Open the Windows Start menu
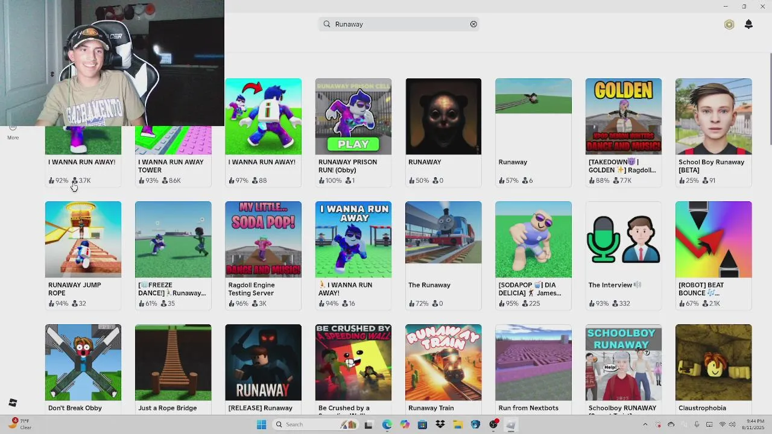The height and width of the screenshot is (434, 772). pos(261,424)
